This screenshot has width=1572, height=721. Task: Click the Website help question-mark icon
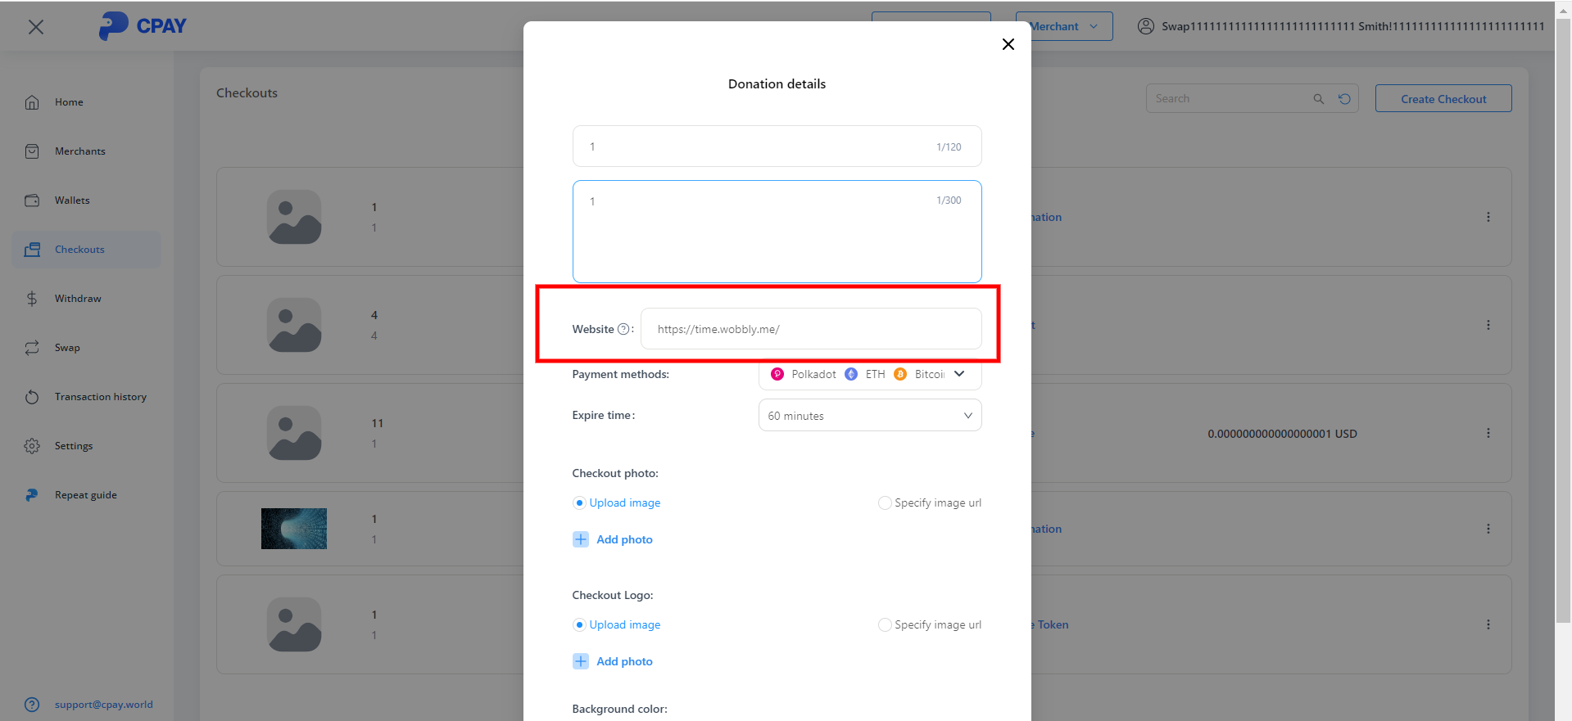coord(623,329)
